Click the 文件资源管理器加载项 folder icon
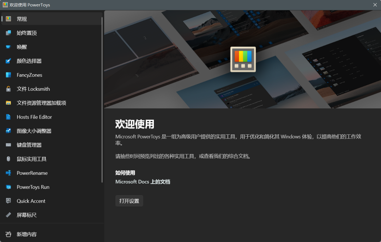 (8, 103)
